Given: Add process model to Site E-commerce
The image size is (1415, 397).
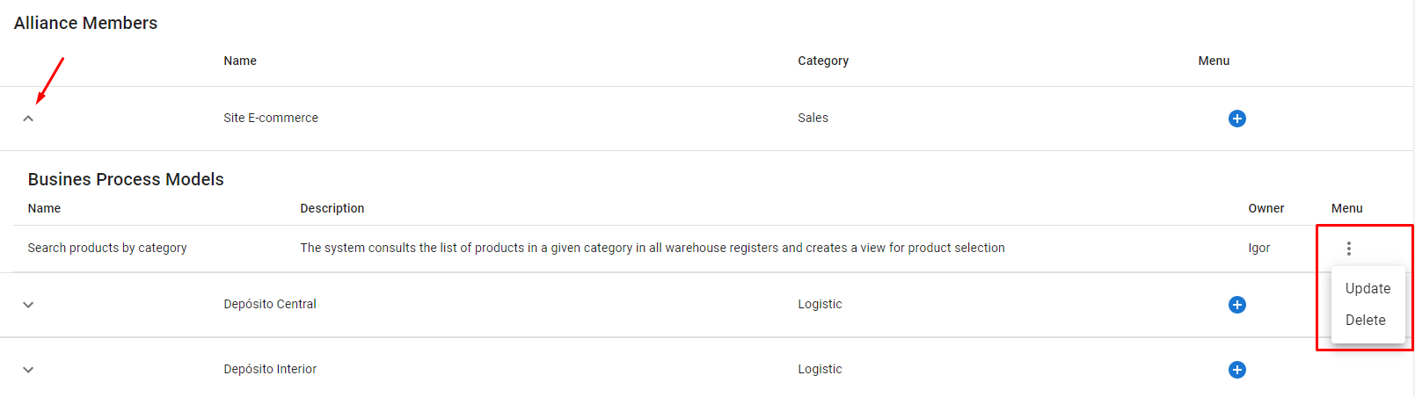Looking at the screenshot, I should (x=1236, y=119).
